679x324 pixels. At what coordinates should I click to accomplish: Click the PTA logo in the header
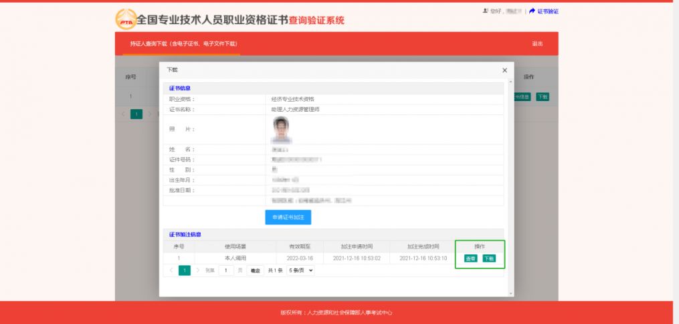coord(126,19)
